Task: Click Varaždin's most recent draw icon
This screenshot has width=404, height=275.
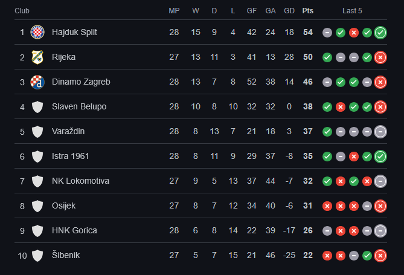Action: click(x=380, y=131)
